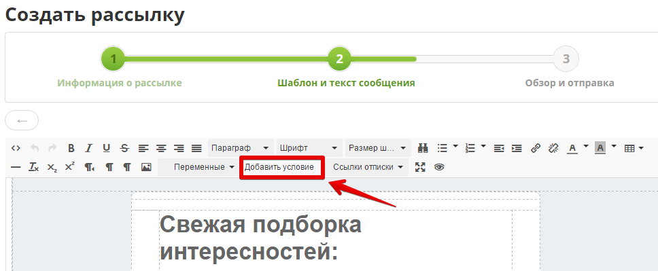Click the insert link icon
The width and height of the screenshot is (658, 271).
click(x=536, y=148)
